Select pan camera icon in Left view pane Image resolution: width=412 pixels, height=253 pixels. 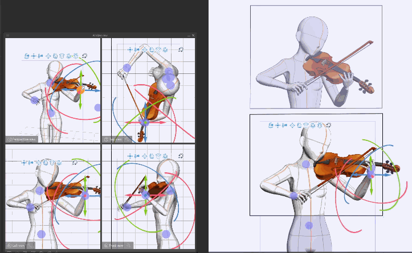click(24, 163)
